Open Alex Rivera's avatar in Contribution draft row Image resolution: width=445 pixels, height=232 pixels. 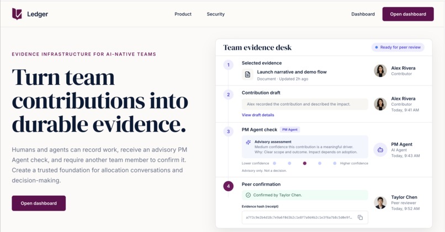coord(380,104)
